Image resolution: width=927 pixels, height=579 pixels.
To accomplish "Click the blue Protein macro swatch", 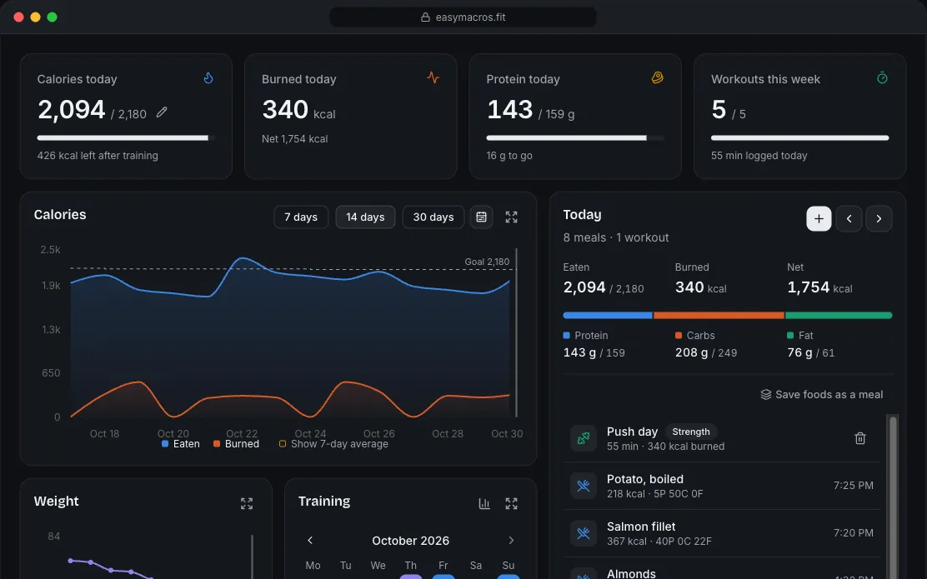I will [x=566, y=335].
